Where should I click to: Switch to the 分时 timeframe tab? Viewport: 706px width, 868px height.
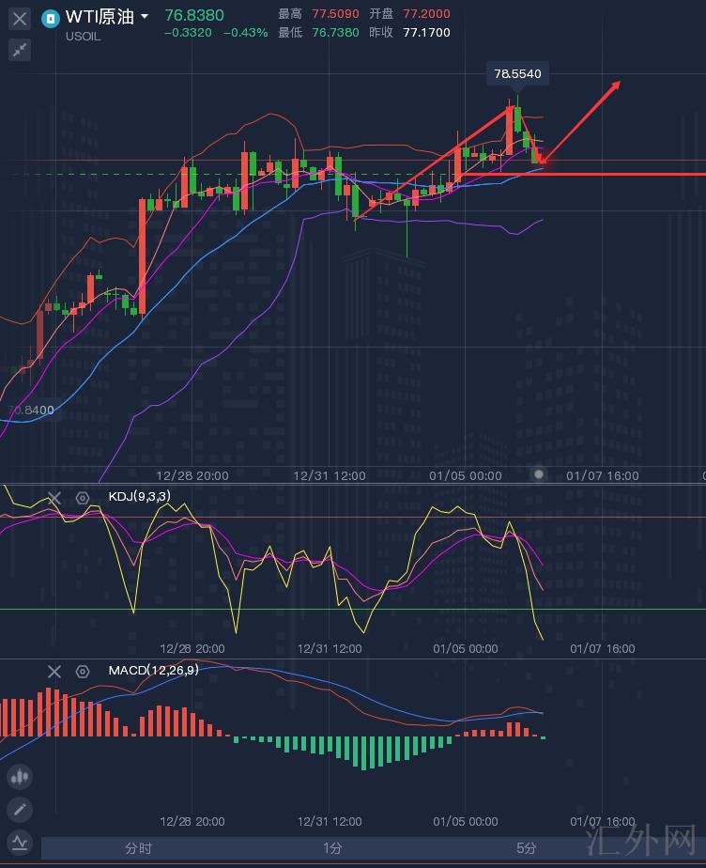coord(138,848)
